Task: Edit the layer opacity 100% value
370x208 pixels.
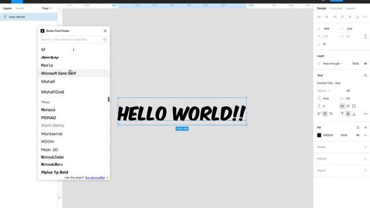Action: (356, 64)
